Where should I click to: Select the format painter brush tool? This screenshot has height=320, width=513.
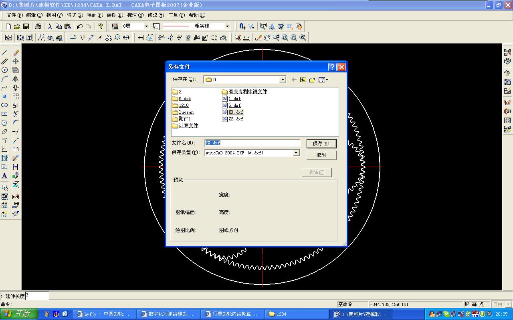[16, 214]
